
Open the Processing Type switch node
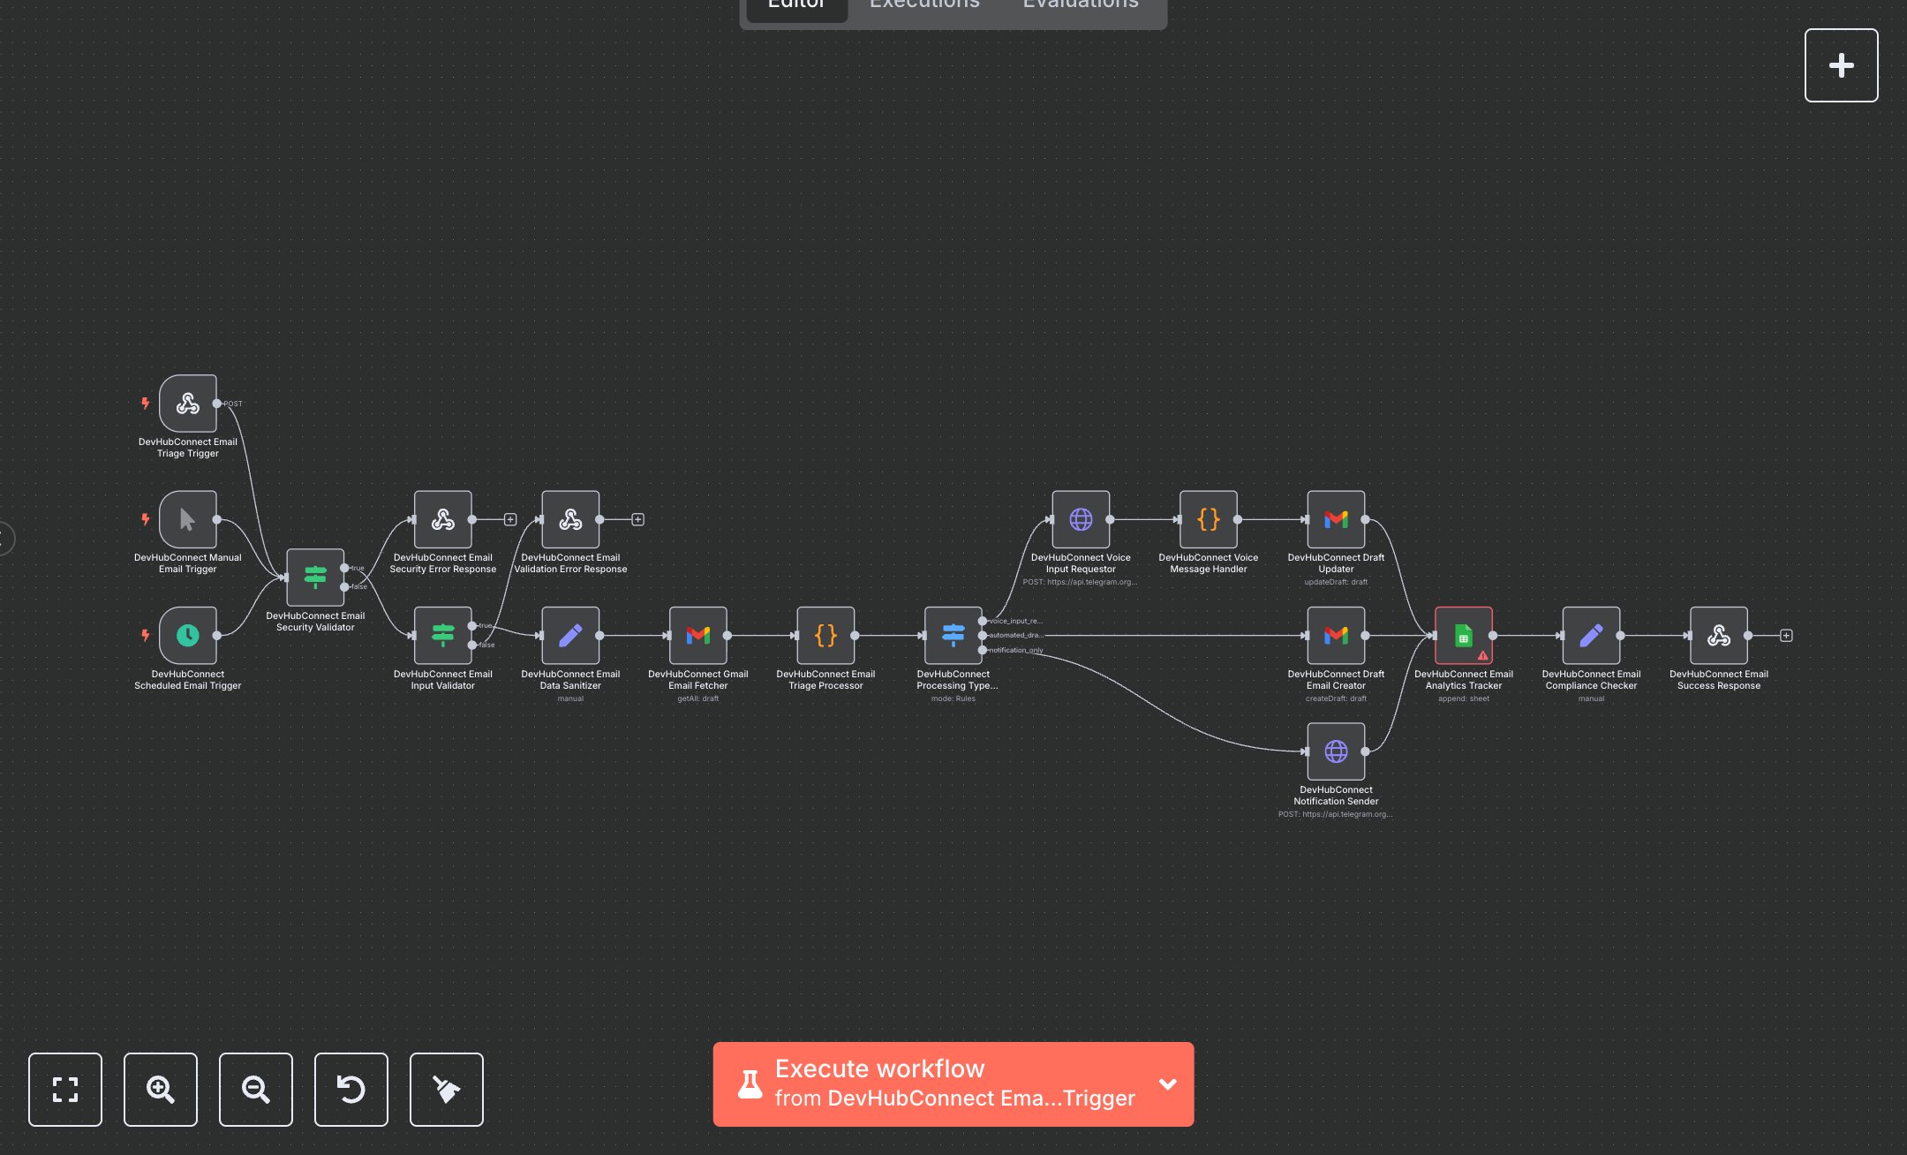click(953, 635)
